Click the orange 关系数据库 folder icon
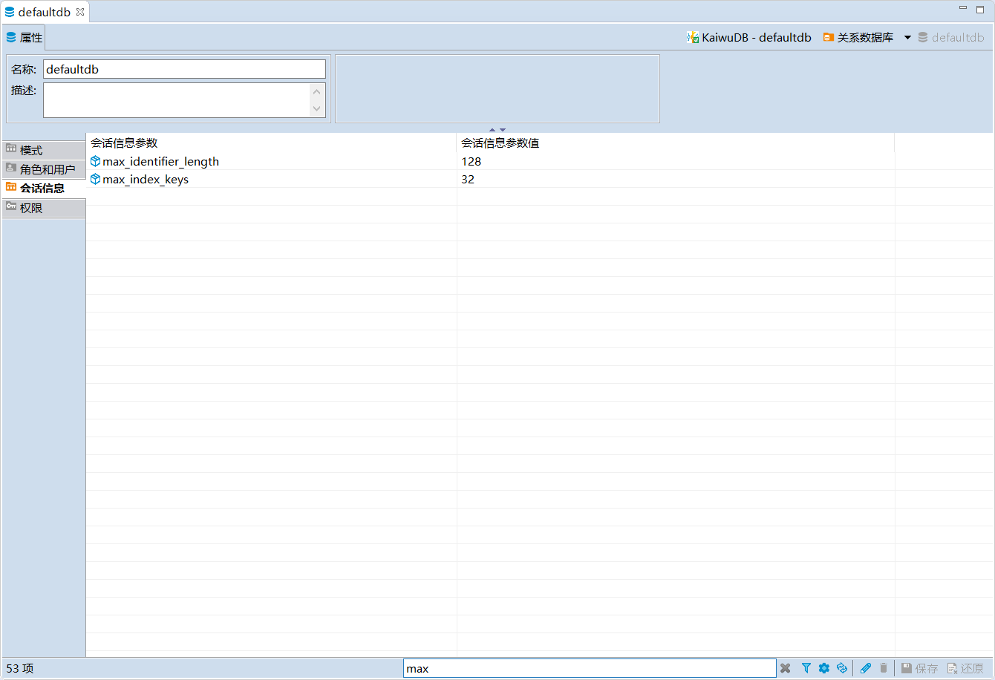Viewport: 995px width, 680px height. pyautogui.click(x=829, y=37)
